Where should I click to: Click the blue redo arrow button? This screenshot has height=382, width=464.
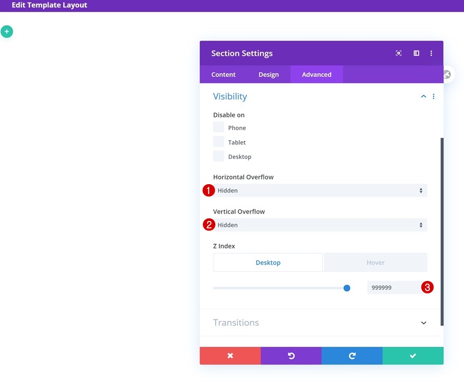tap(352, 356)
